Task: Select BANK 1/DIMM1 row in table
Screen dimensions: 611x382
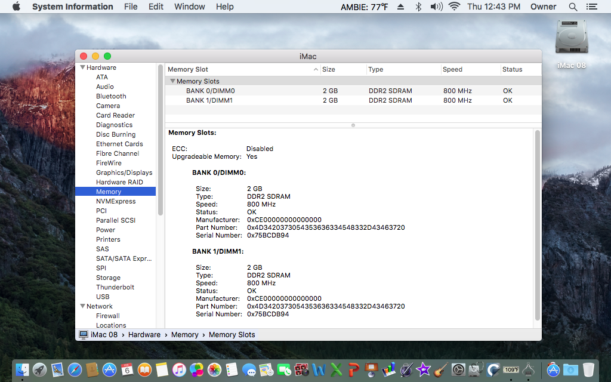Action: [x=353, y=100]
